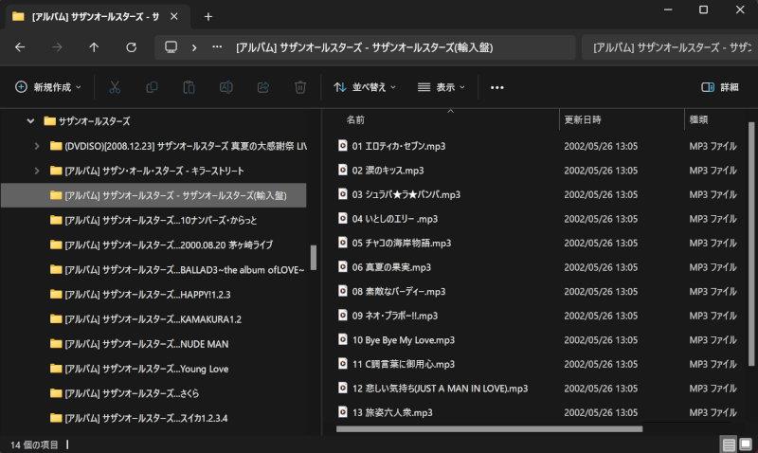Click the 14 個の項目 status text
The height and width of the screenshot is (453, 758).
point(34,444)
